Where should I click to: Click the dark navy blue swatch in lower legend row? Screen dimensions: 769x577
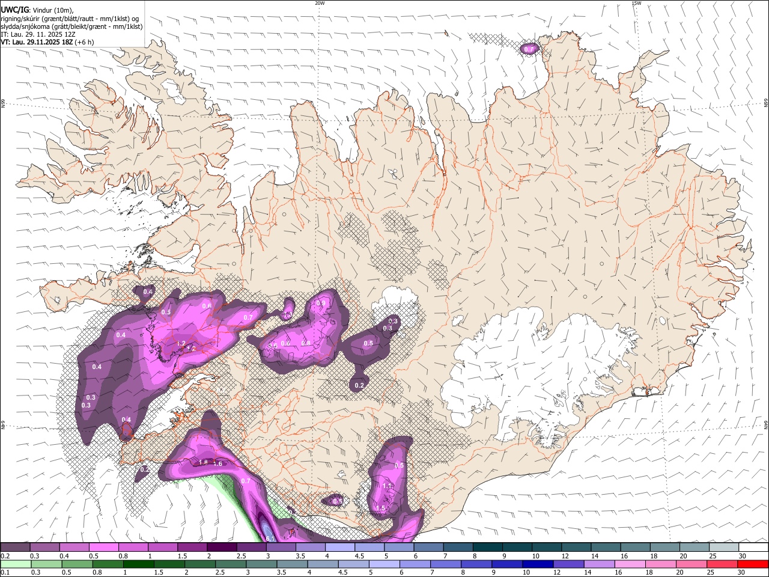pyautogui.click(x=537, y=564)
